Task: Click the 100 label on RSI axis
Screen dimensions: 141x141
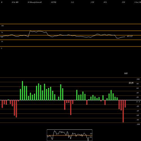Action: pyautogui.click(x=3, y=26)
